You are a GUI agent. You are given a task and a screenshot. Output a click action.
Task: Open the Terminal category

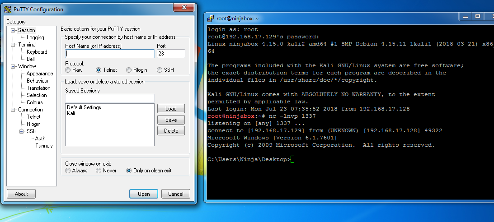tap(27, 45)
